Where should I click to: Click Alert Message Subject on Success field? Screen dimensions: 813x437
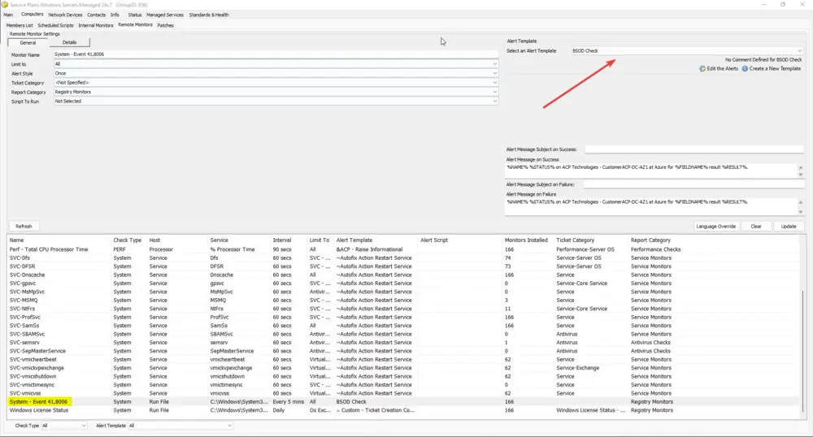(693, 149)
